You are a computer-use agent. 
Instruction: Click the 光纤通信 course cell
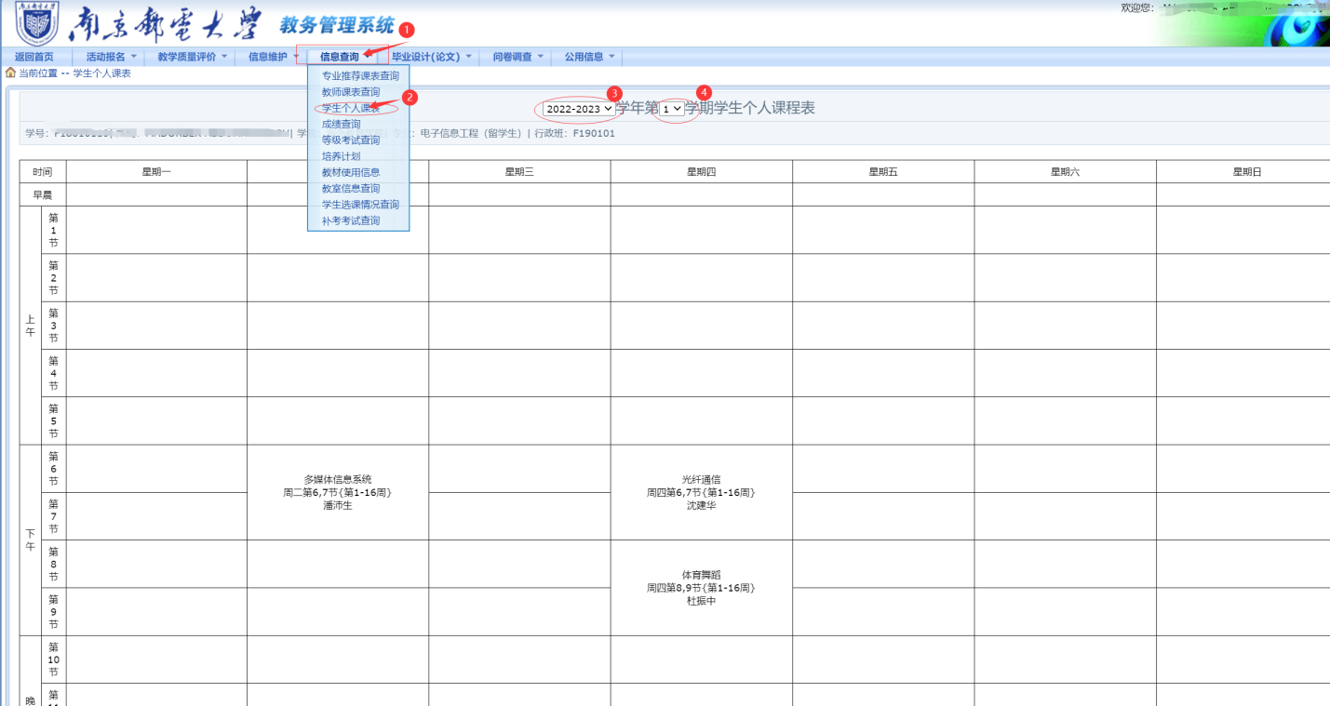pos(702,492)
